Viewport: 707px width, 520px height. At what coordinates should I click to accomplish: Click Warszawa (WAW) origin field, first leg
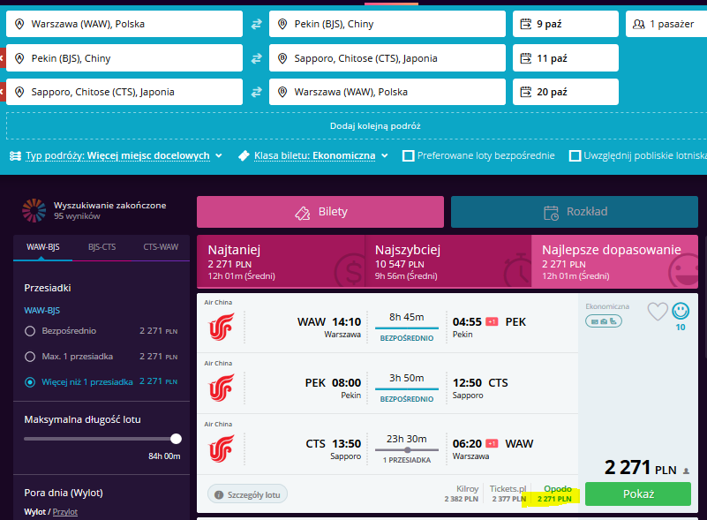point(124,24)
